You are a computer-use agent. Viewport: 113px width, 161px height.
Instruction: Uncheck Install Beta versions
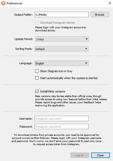37,91
